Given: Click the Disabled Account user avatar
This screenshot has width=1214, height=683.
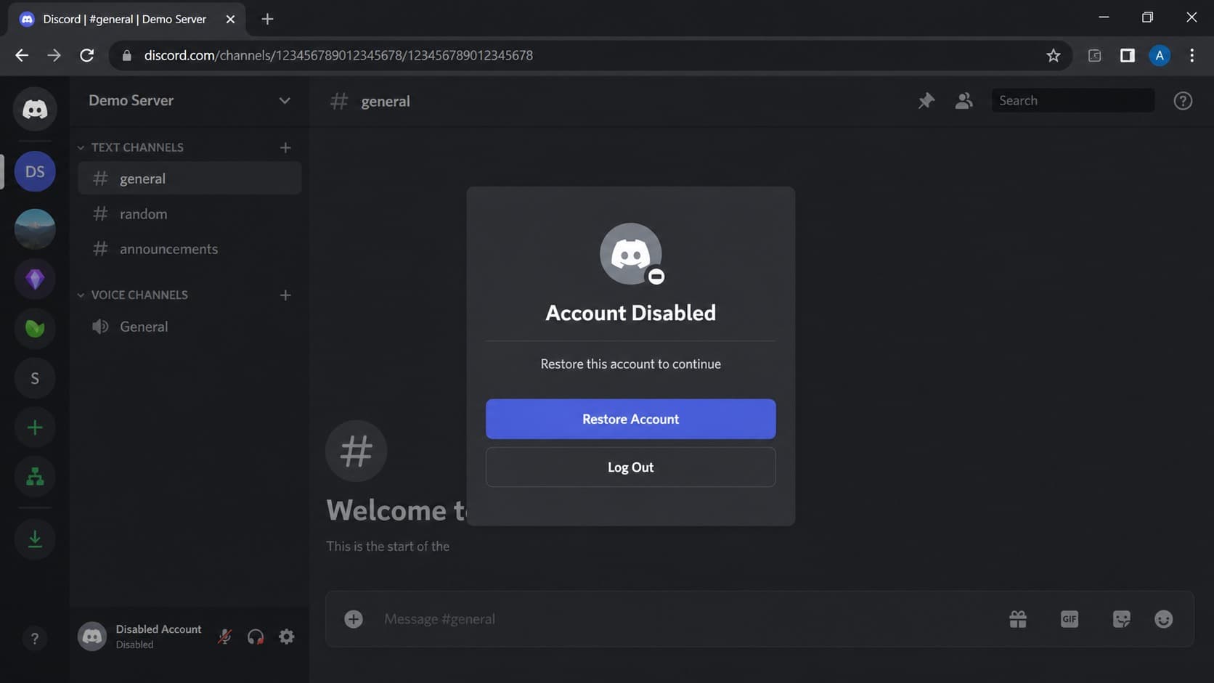Looking at the screenshot, I should [92, 637].
